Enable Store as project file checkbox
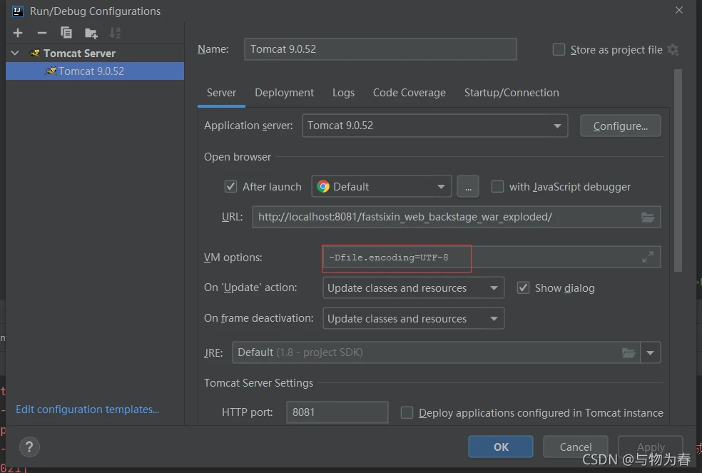 tap(559, 50)
